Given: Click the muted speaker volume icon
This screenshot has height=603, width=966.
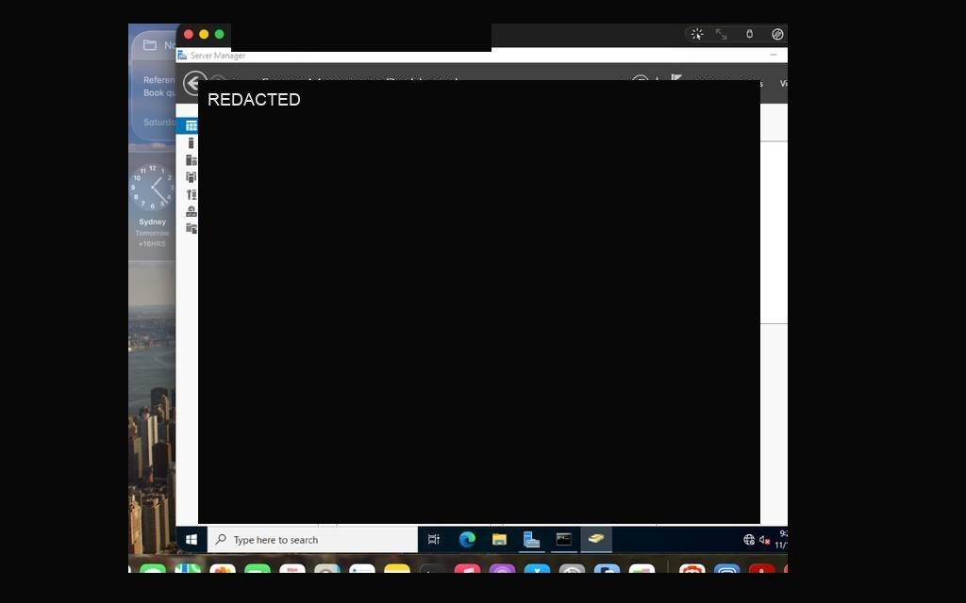Looking at the screenshot, I should 764,540.
